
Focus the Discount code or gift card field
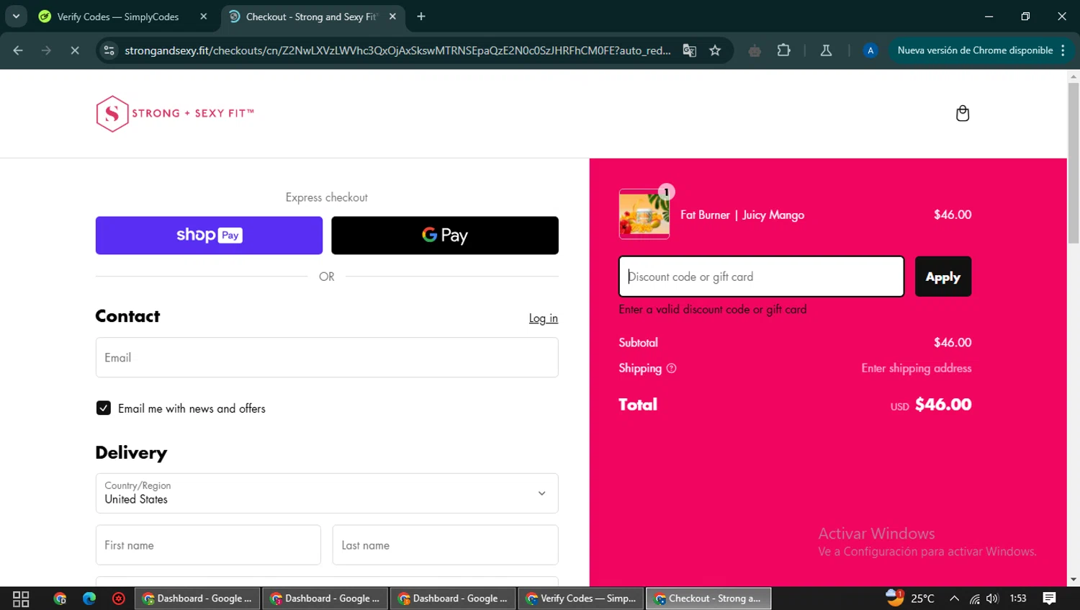click(762, 277)
